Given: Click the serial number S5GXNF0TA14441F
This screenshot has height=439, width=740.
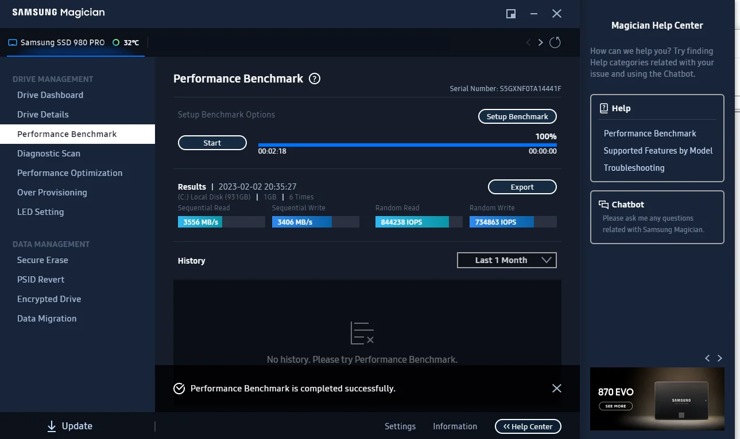Looking at the screenshot, I should pos(530,89).
